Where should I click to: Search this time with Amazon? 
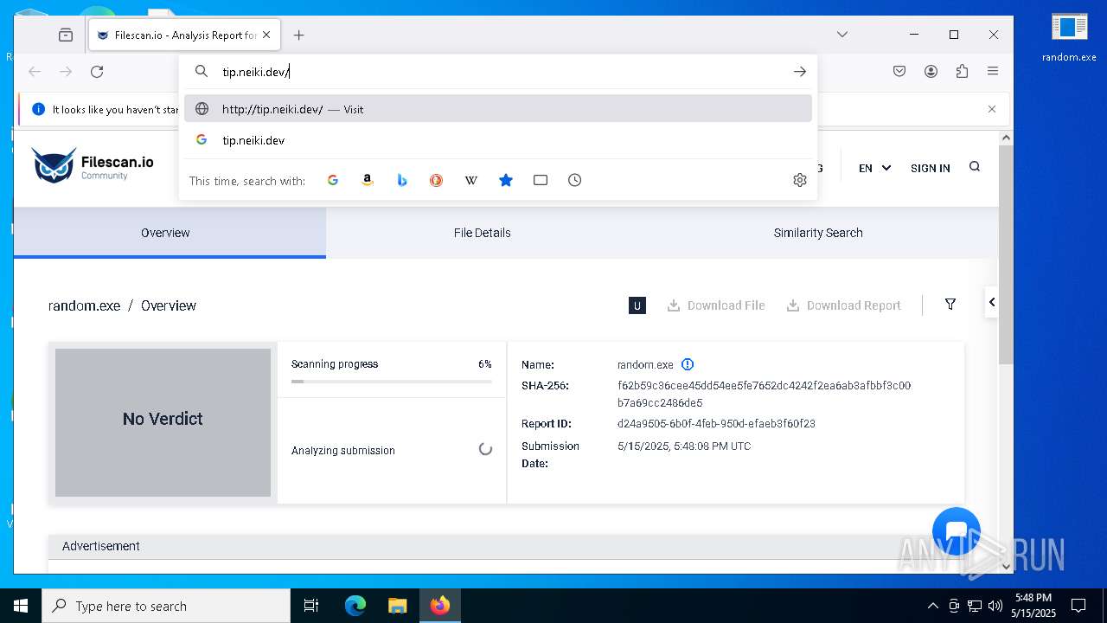point(368,180)
